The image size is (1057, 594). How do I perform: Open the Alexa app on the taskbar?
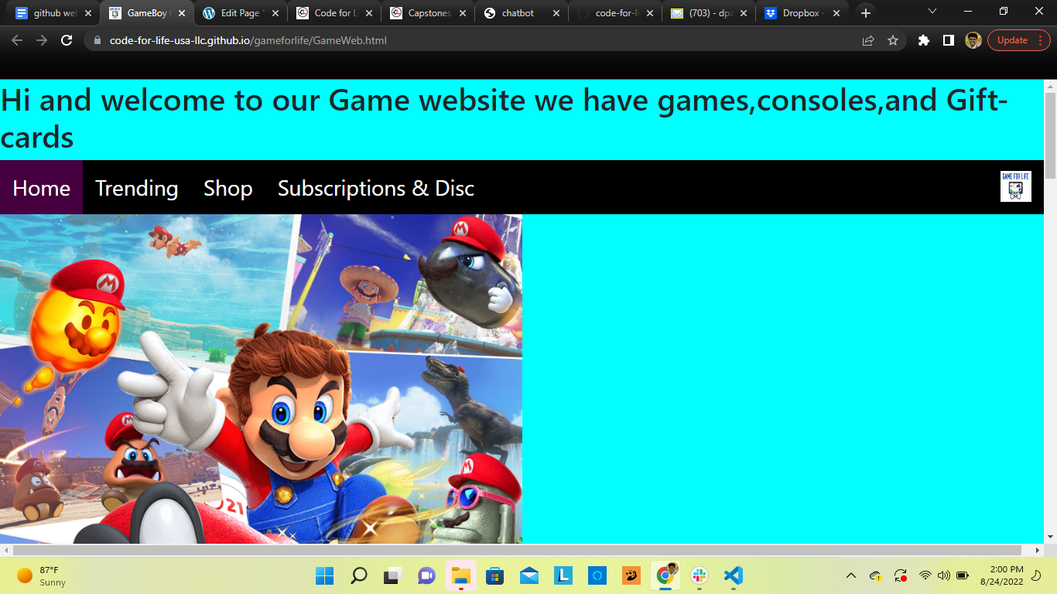pos(597,575)
